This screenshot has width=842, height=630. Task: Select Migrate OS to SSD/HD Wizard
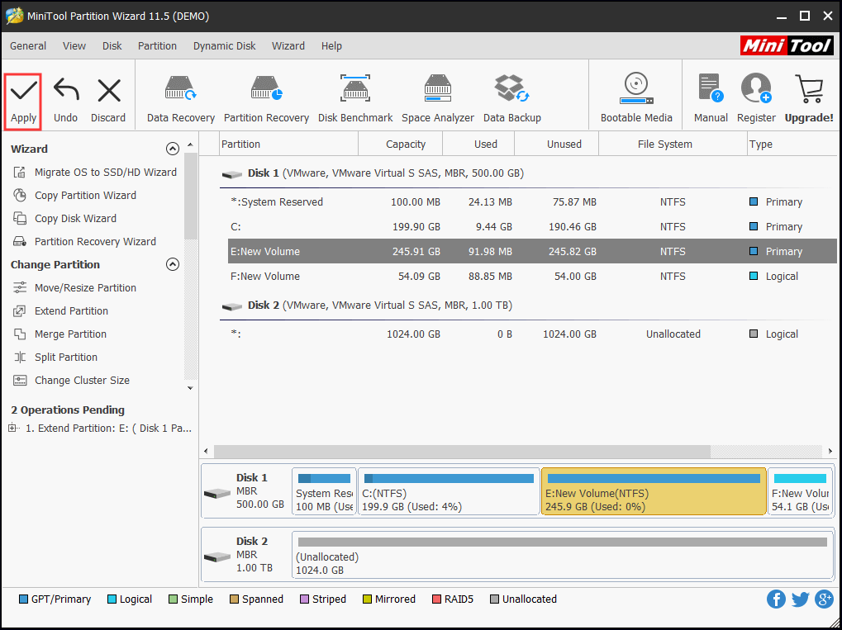coord(105,173)
